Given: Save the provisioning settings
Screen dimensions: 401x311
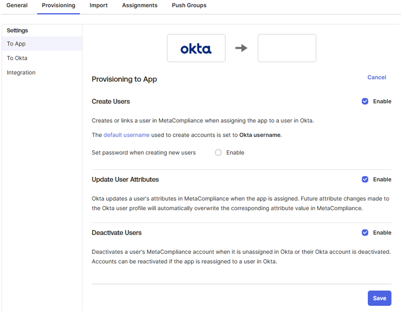Looking at the screenshot, I should (x=380, y=298).
